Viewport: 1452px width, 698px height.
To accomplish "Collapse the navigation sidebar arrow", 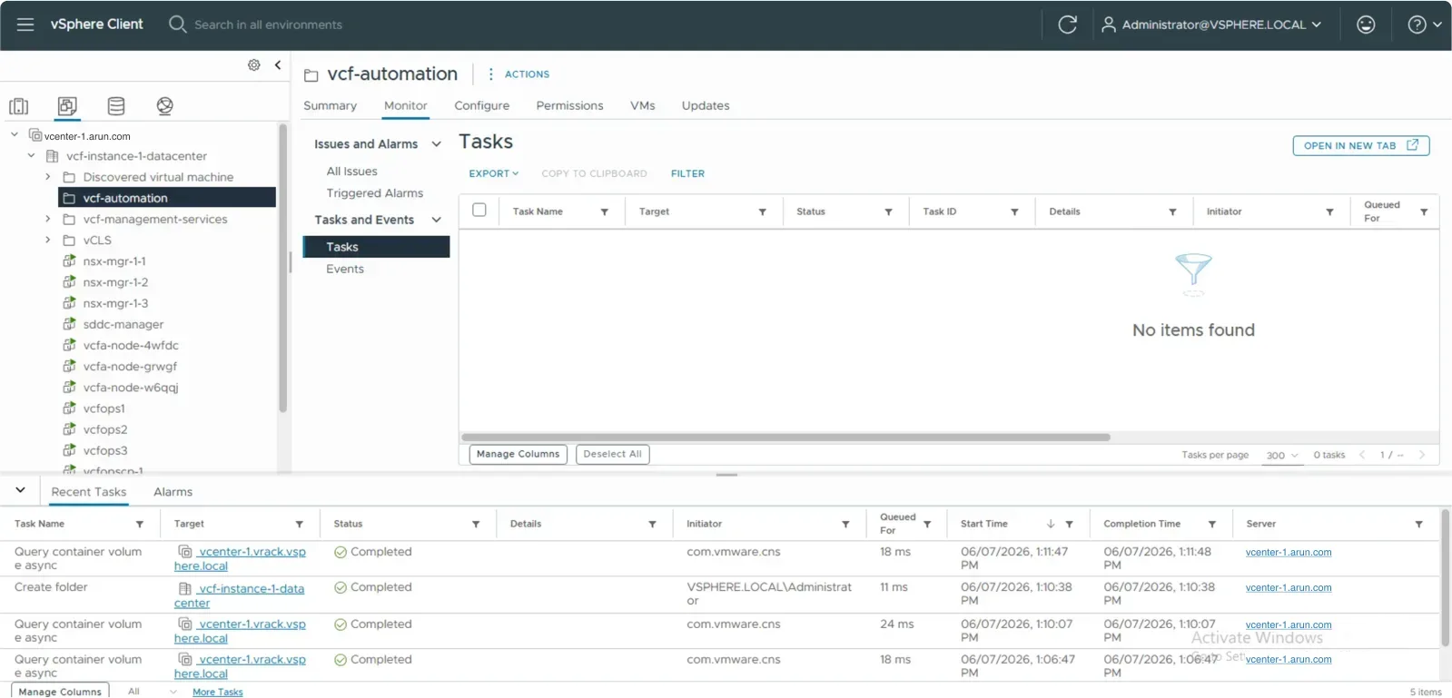I will tap(278, 64).
